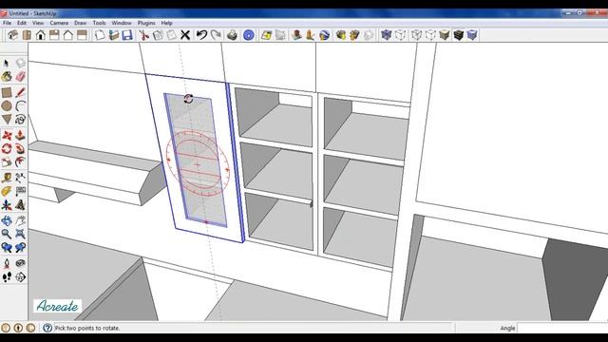Enable Monochrome face style
This screenshot has width=608, height=342.
coord(472,35)
